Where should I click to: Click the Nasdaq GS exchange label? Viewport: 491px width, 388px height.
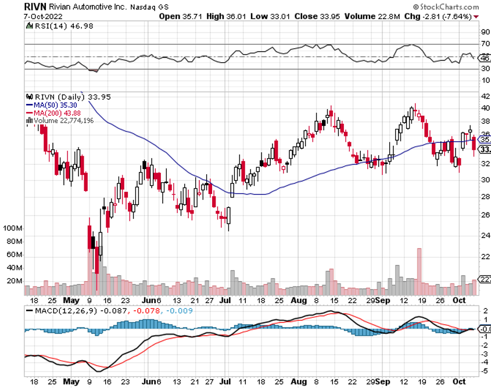tap(149, 7)
